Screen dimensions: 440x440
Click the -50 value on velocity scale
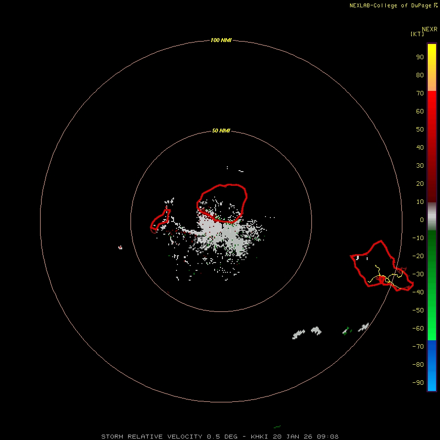point(418,310)
